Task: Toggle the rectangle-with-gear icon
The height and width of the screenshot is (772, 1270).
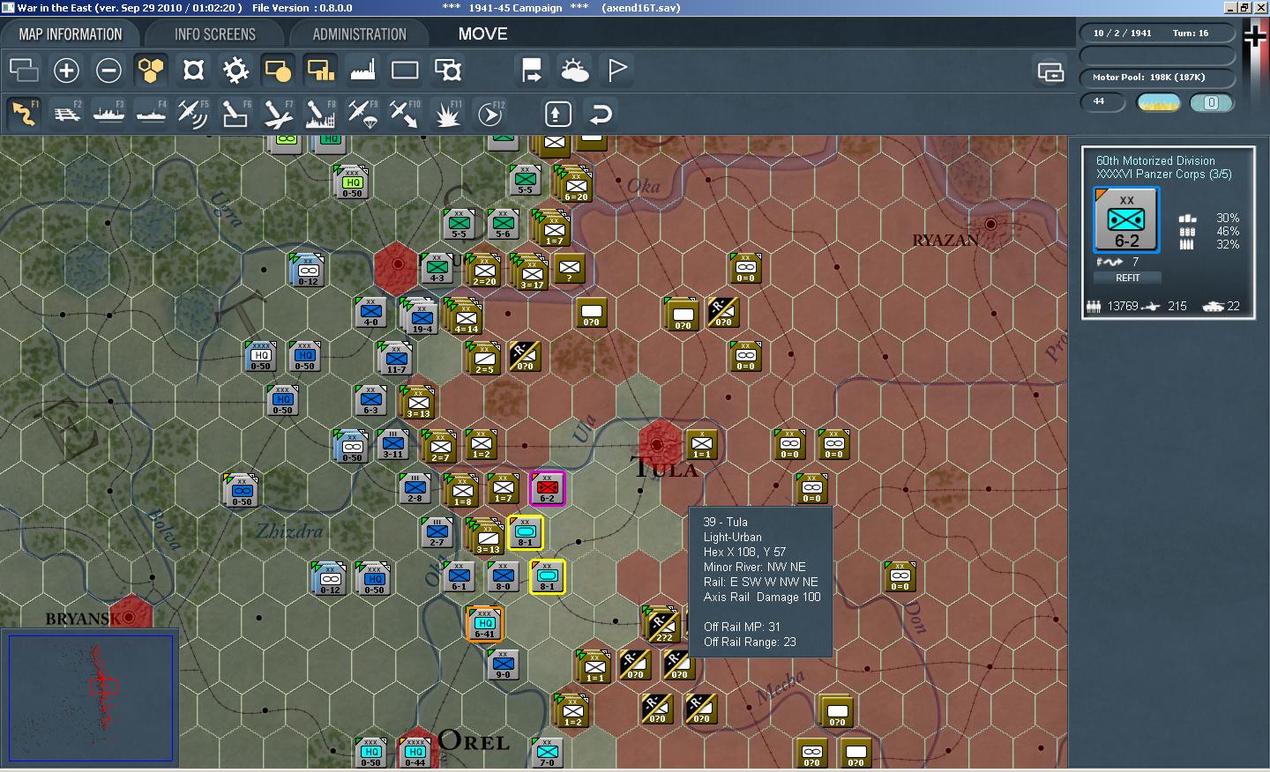Action: [447, 70]
